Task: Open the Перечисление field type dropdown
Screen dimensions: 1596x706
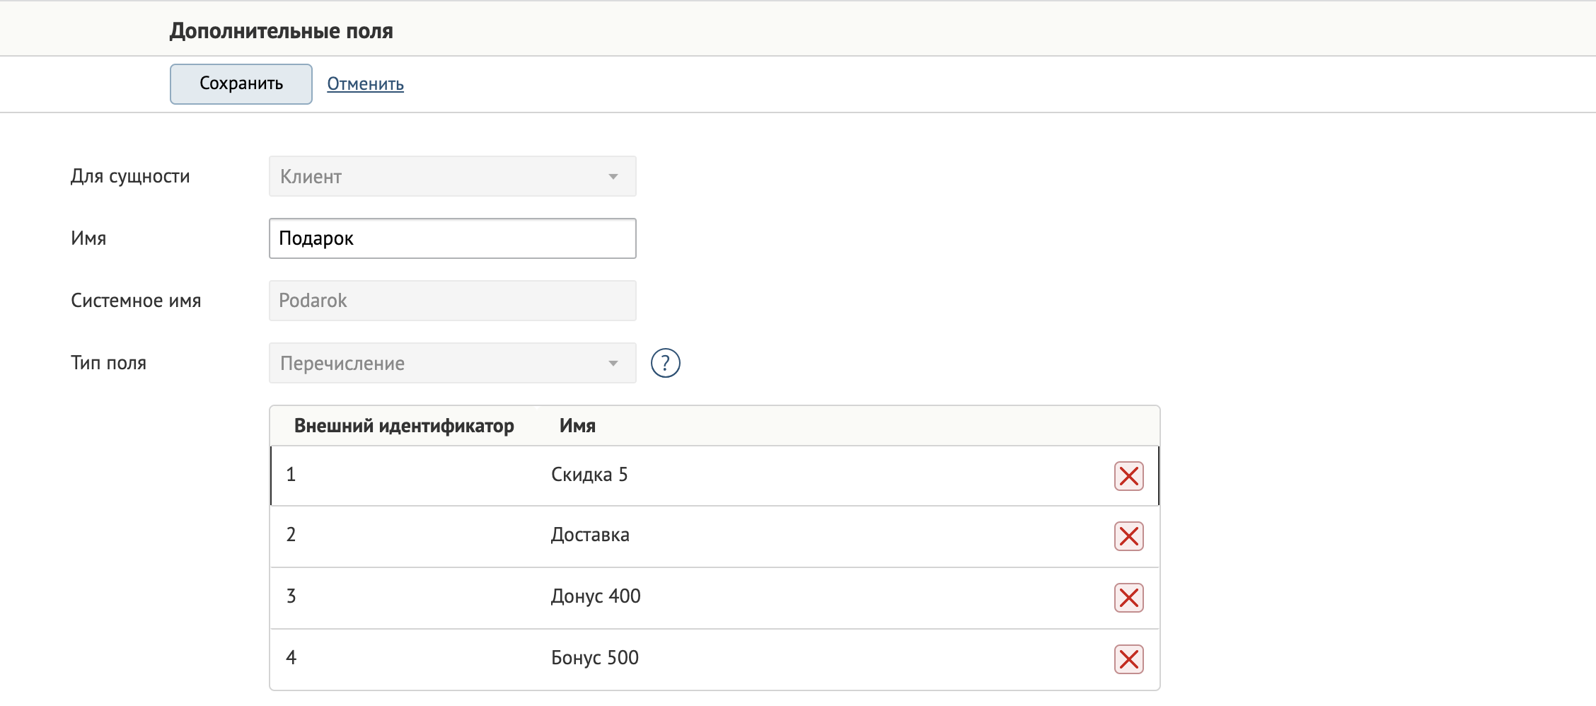Action: pyautogui.click(x=452, y=363)
